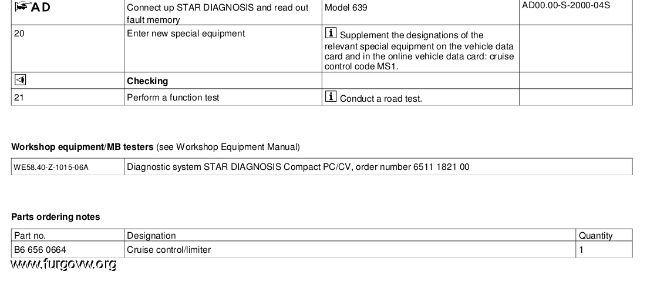The width and height of the screenshot is (657, 281).
Task: Click the Checking arrow icon
Action: tap(20, 80)
